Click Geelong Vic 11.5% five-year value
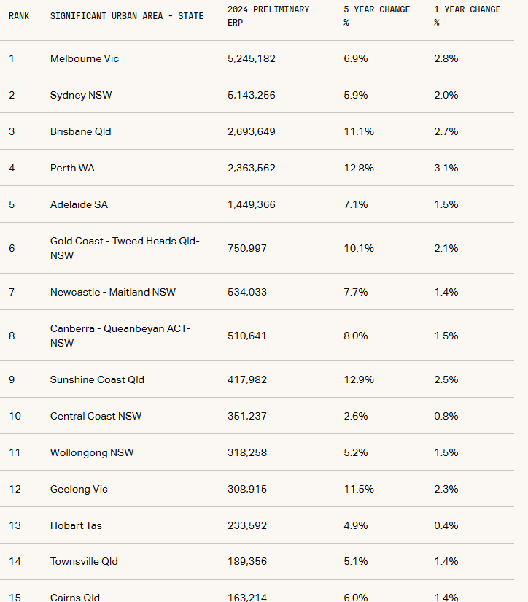 (359, 489)
